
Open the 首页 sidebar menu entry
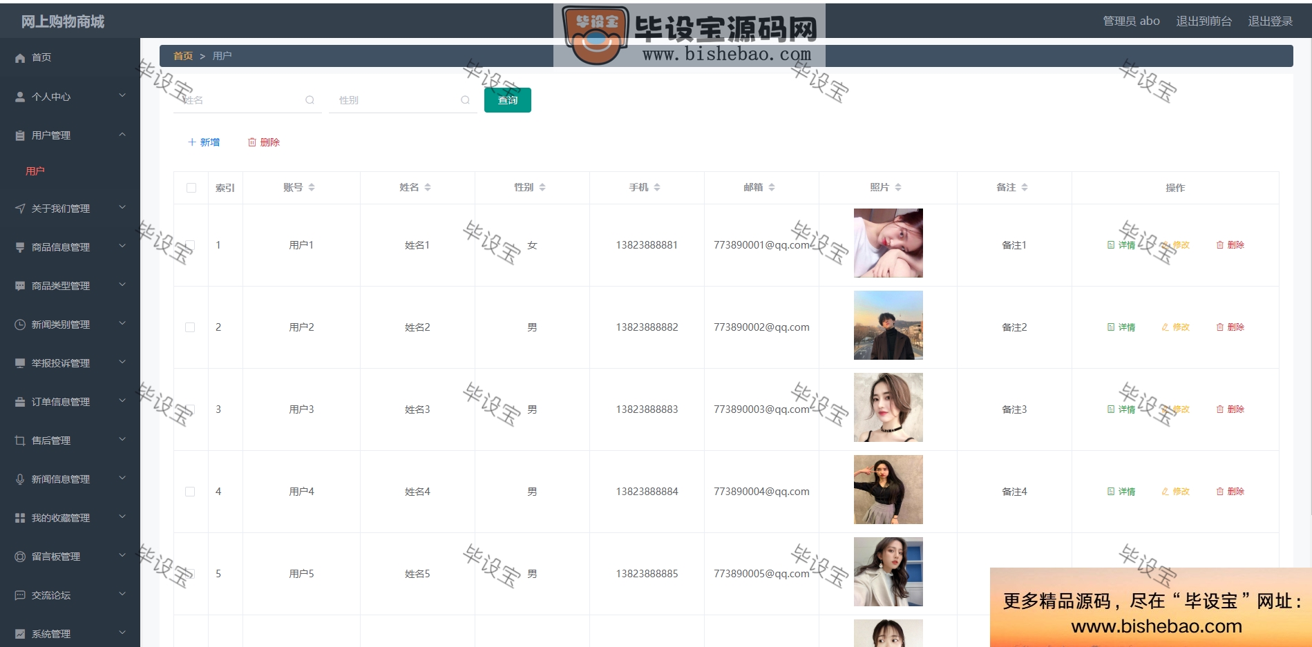pos(70,58)
